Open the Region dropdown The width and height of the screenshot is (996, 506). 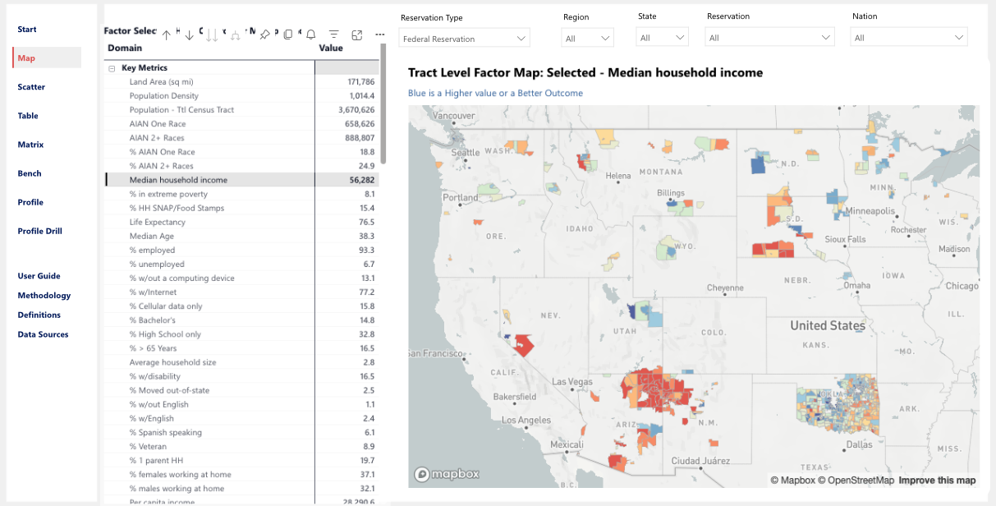[588, 38]
